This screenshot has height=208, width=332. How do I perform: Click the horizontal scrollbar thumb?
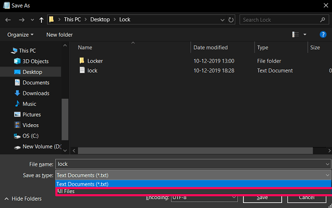coord(195,151)
